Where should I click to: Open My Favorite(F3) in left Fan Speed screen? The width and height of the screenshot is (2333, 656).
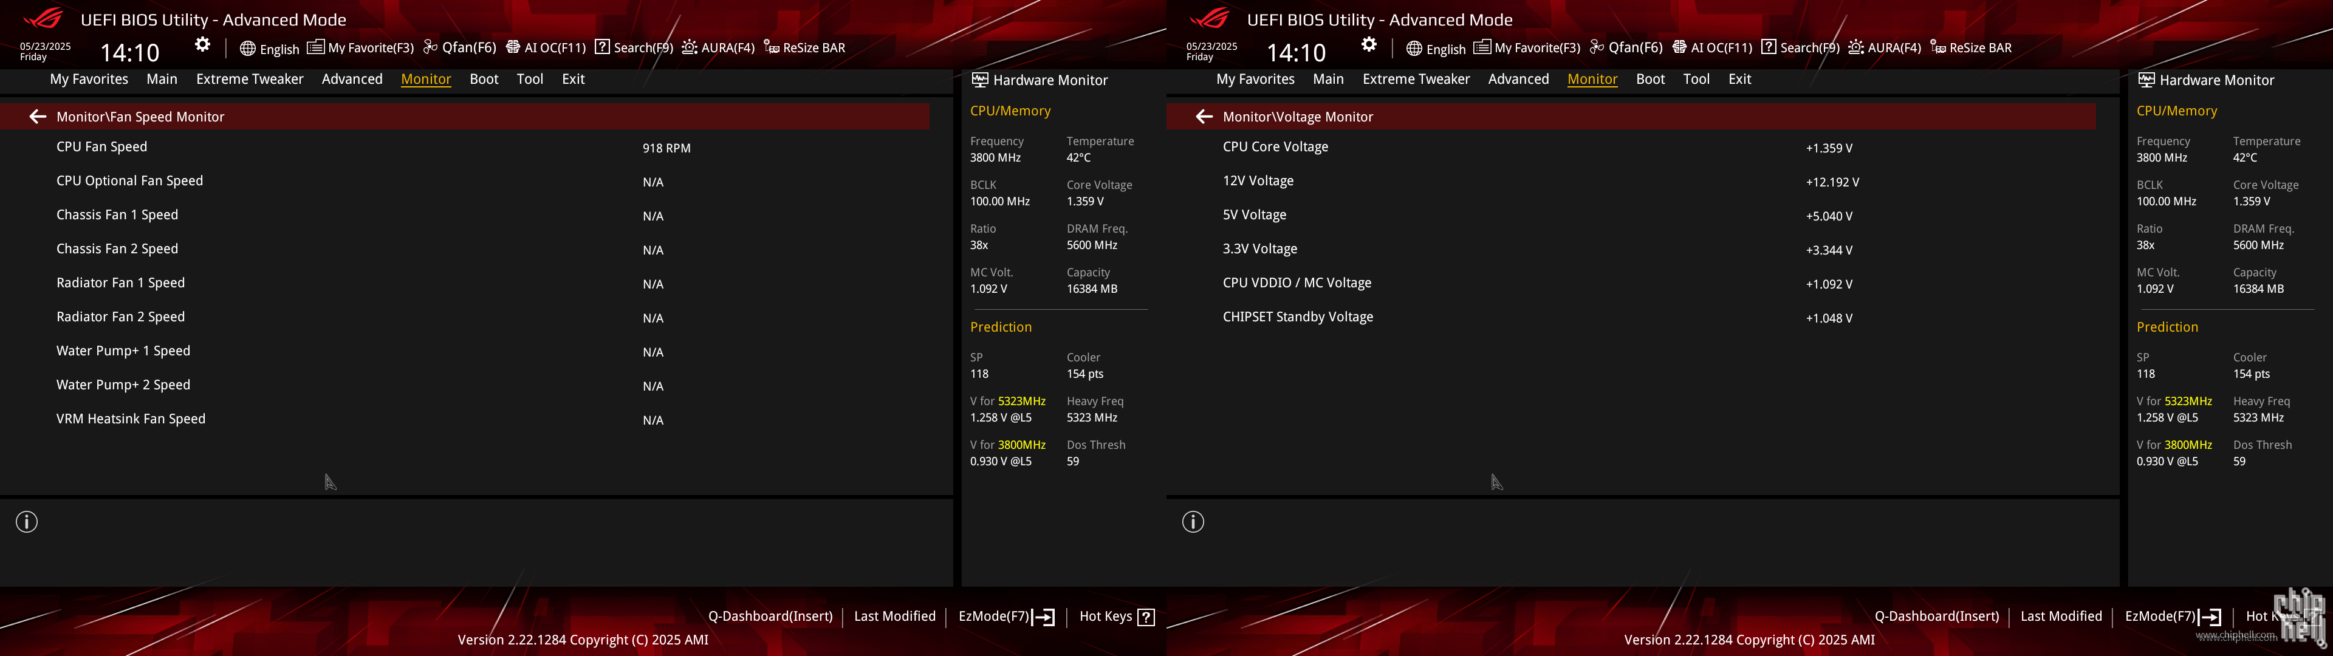tap(360, 47)
